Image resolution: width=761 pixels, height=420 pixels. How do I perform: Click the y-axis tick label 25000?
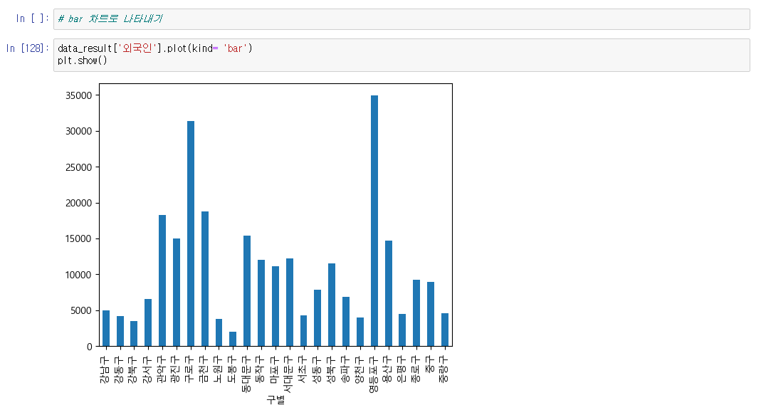pyautogui.click(x=78, y=167)
